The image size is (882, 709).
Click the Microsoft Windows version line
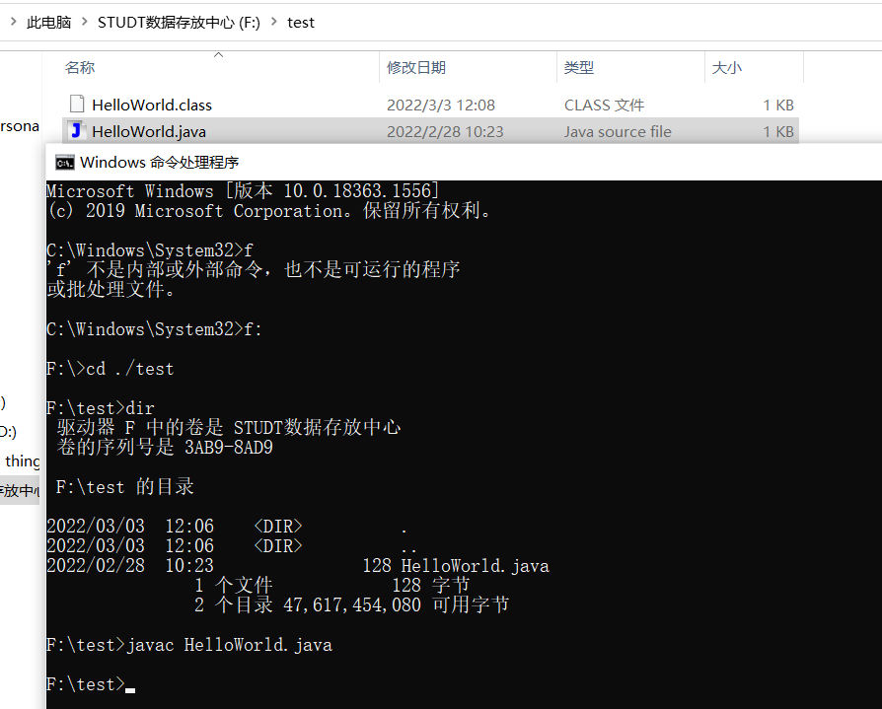pyautogui.click(x=243, y=191)
